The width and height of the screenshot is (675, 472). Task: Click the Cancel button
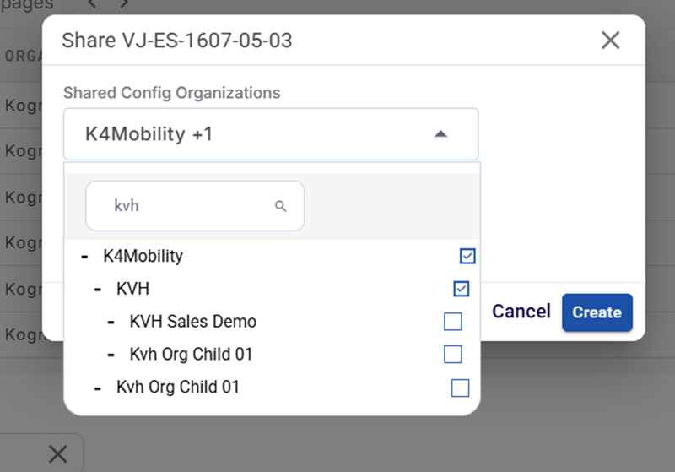(x=521, y=312)
